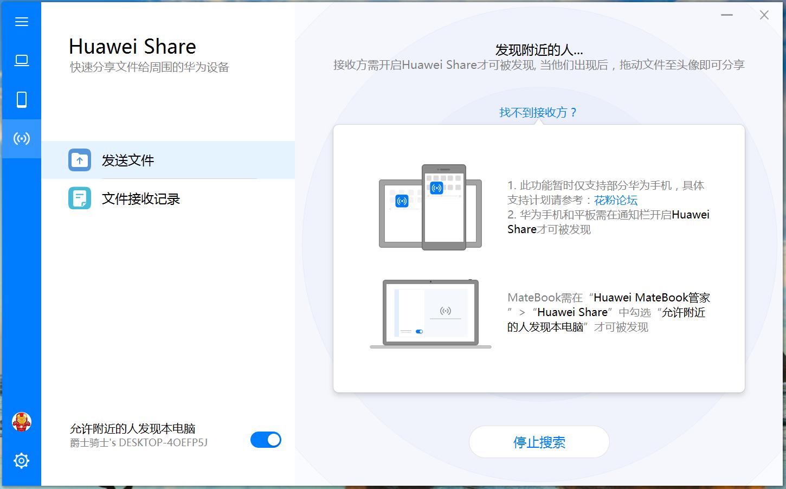Disable 允许附近的人发现本电脑 toggle
The height and width of the screenshot is (489, 786).
(x=265, y=440)
